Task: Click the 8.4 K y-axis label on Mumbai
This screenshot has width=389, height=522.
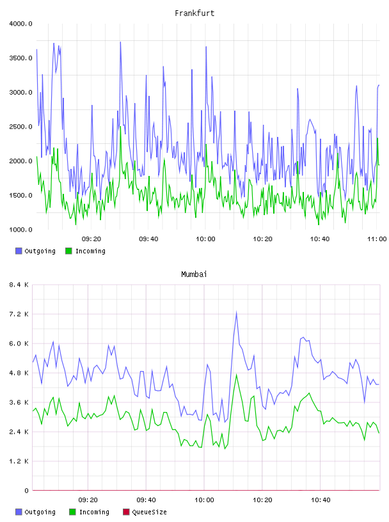Action: 19,285
